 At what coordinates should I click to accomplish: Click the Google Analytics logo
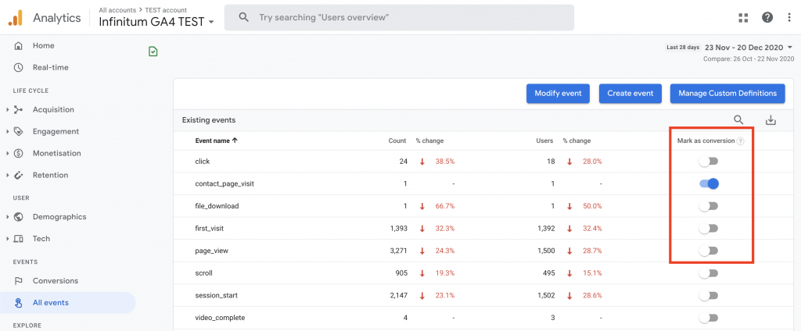pos(16,19)
